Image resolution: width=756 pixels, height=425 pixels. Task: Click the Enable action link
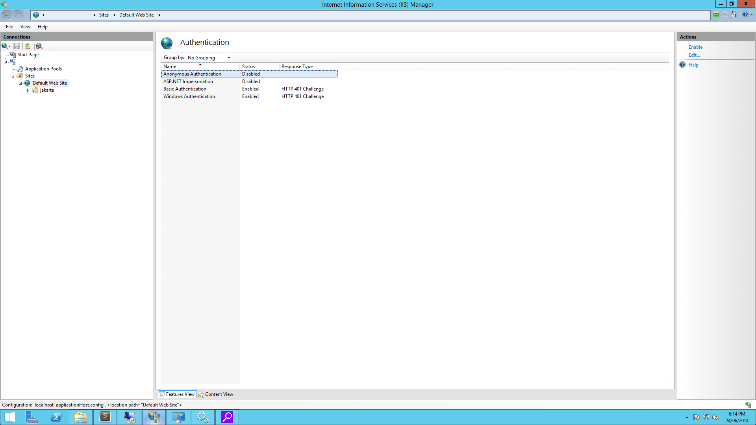(695, 47)
